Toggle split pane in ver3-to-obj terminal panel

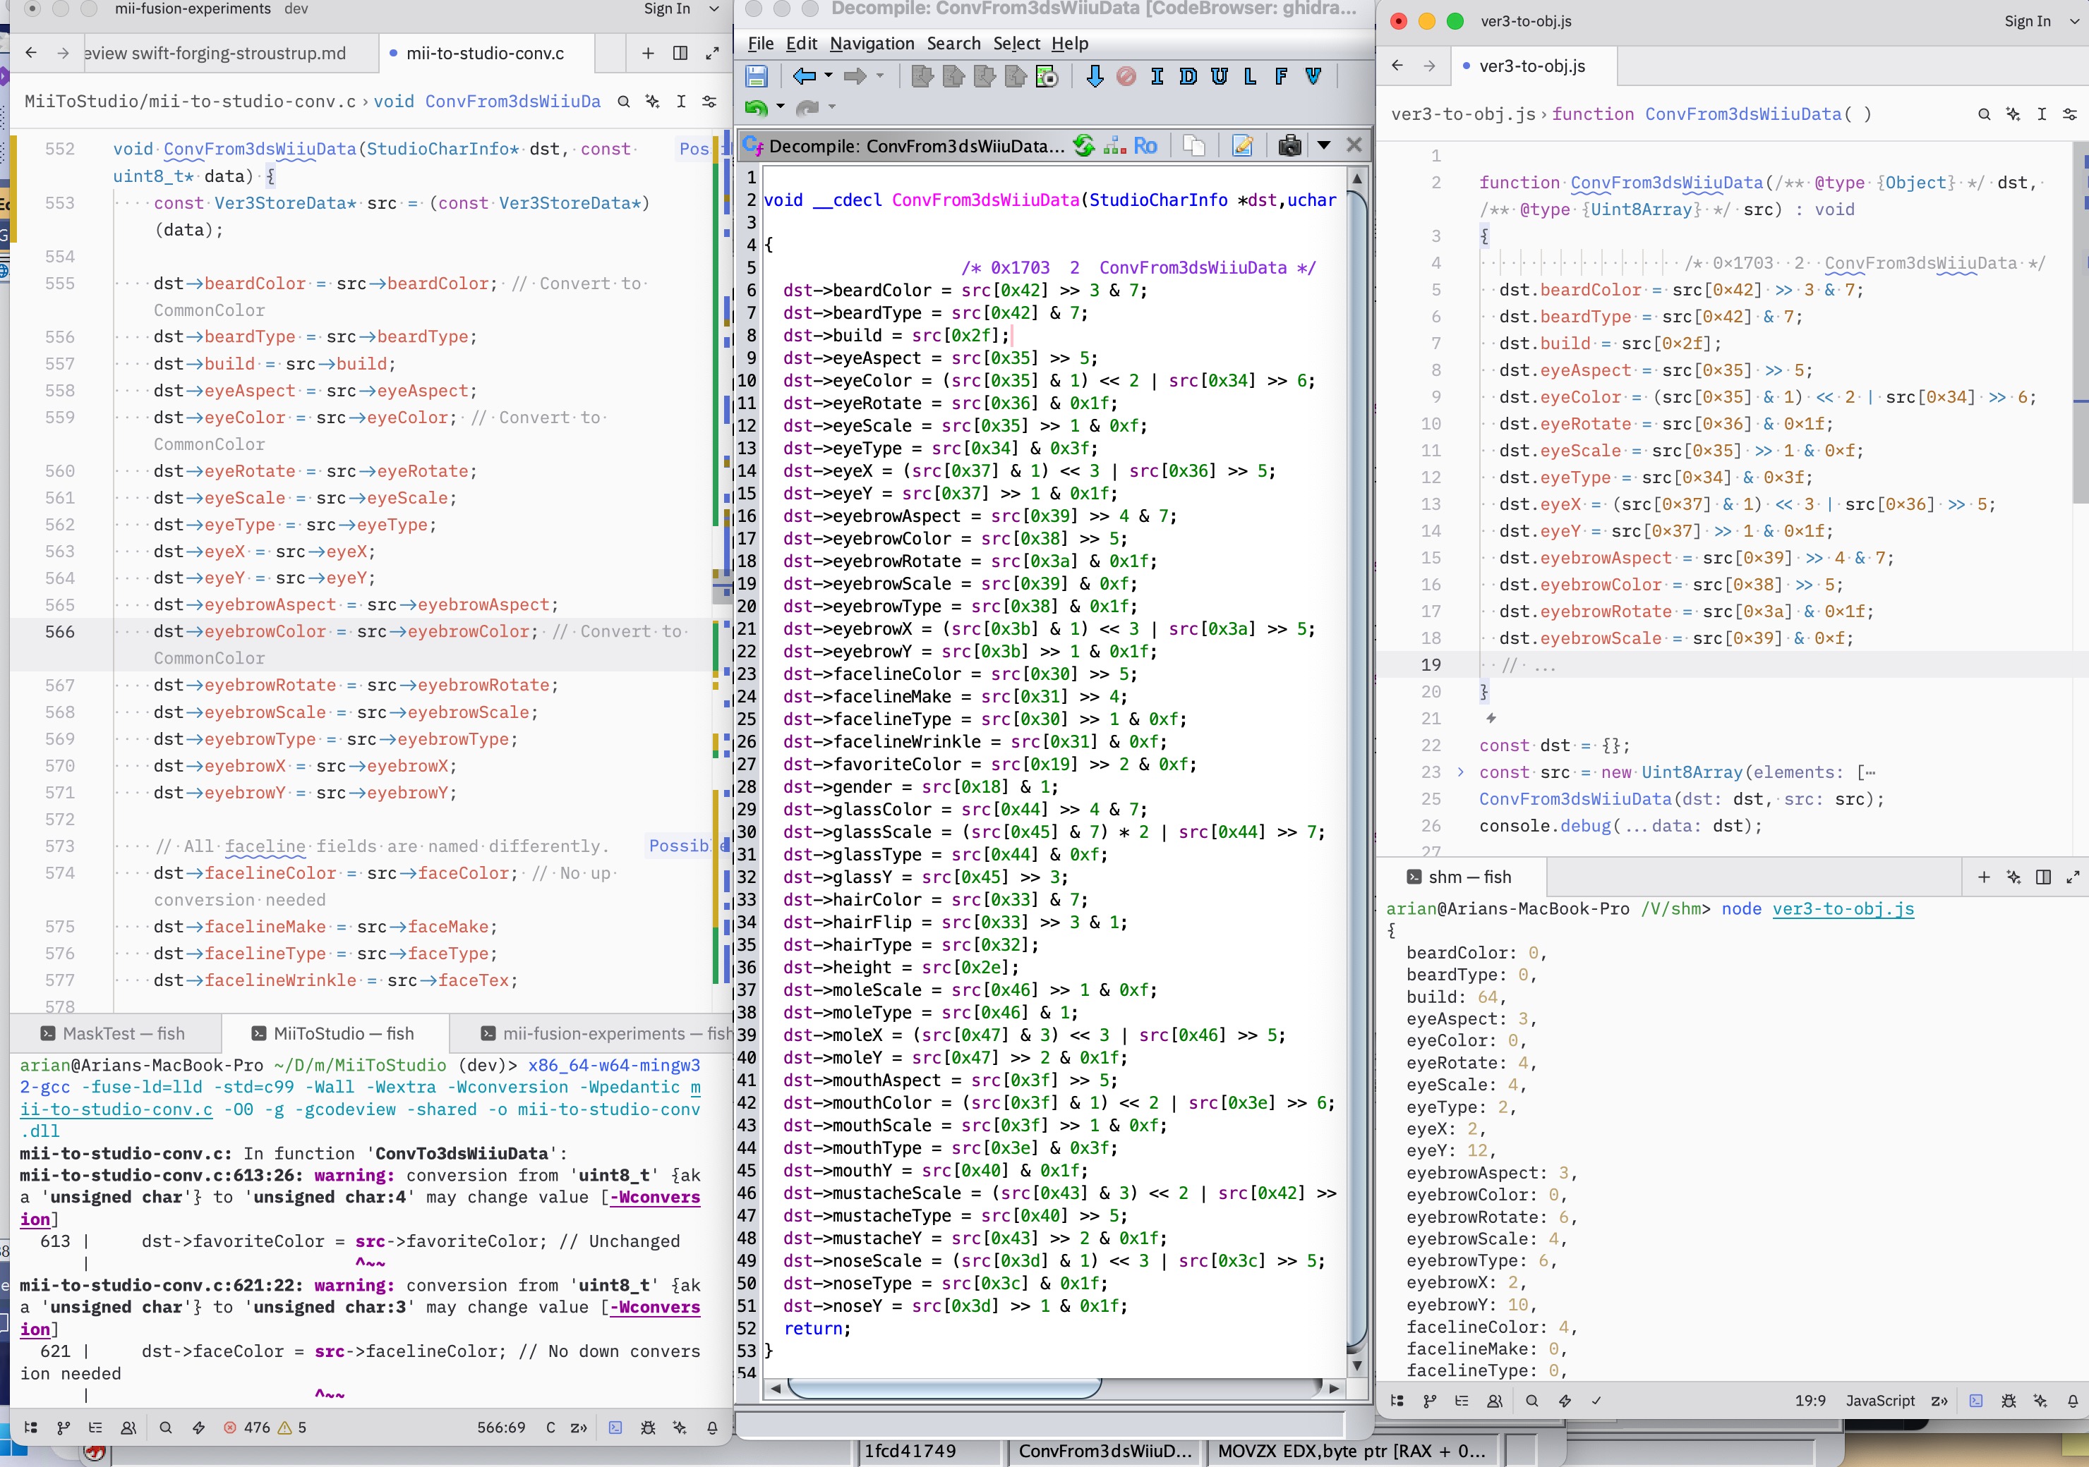click(x=2042, y=877)
